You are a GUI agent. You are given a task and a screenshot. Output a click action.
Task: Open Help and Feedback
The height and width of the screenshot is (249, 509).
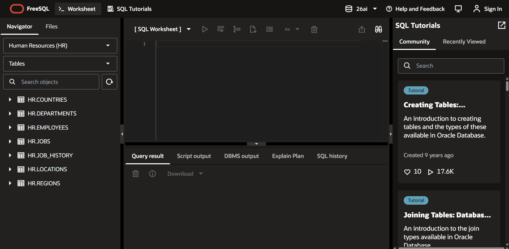point(415,9)
